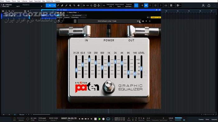Screen dimensions: 218x122
Task: Open onBypass parameter dropdown arrow
Action: 41,7
